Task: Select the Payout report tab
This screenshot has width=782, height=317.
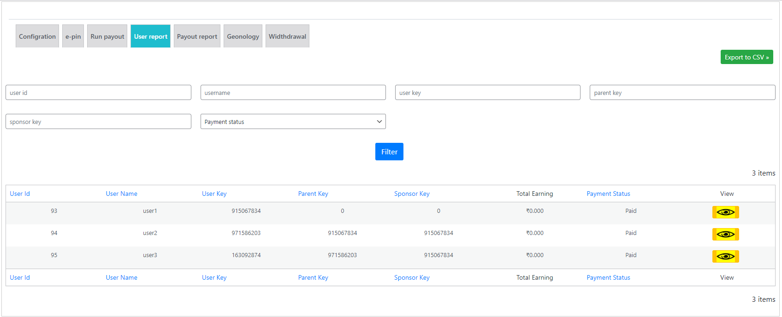Action: pos(197,36)
